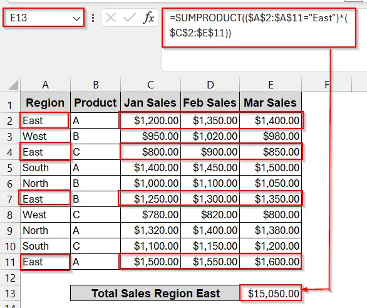Screen dimensions: 367x308
Task: Click the Product B cell in row 6
Action: tap(95, 183)
